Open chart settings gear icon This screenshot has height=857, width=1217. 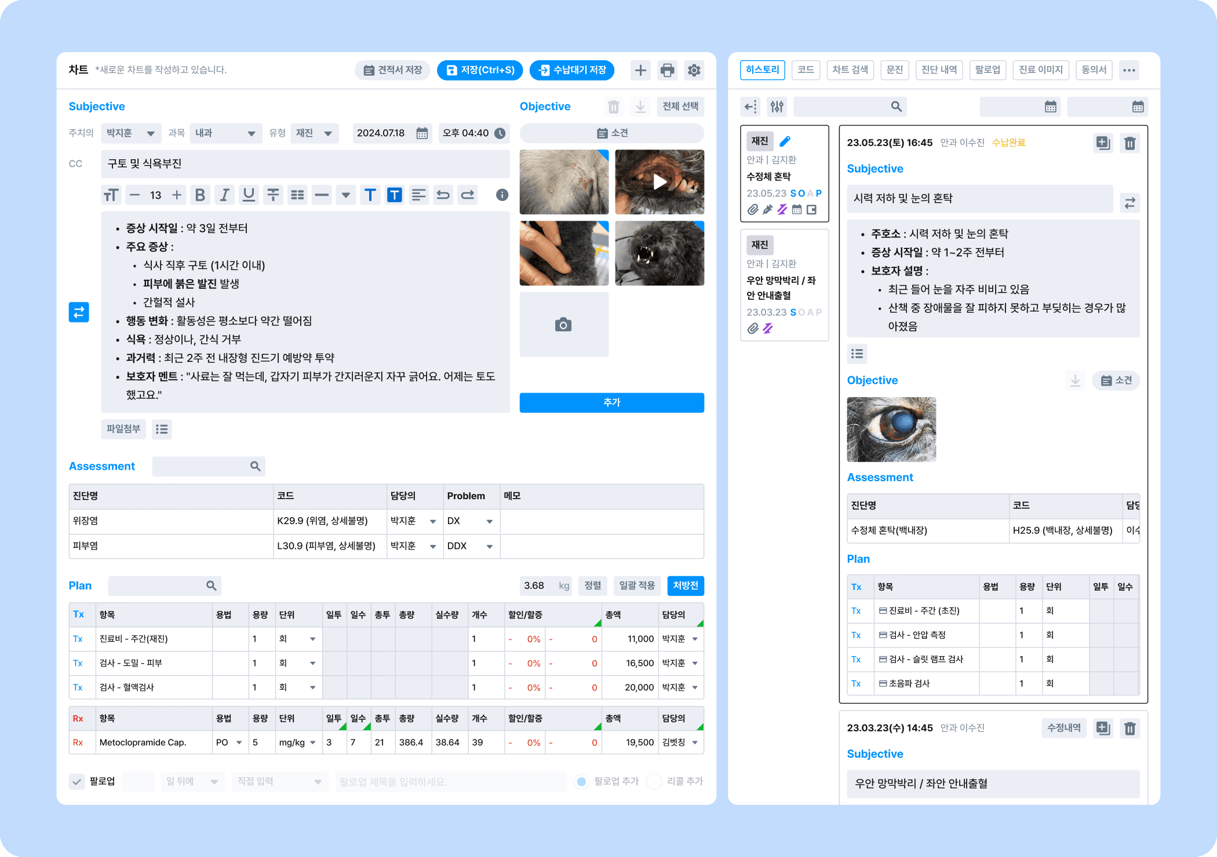(x=694, y=70)
